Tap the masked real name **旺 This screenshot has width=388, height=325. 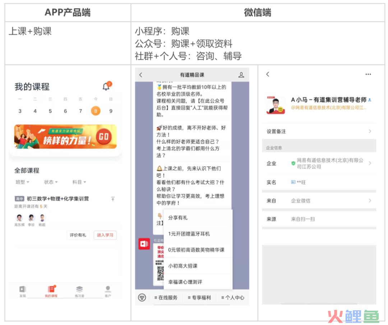301,182
